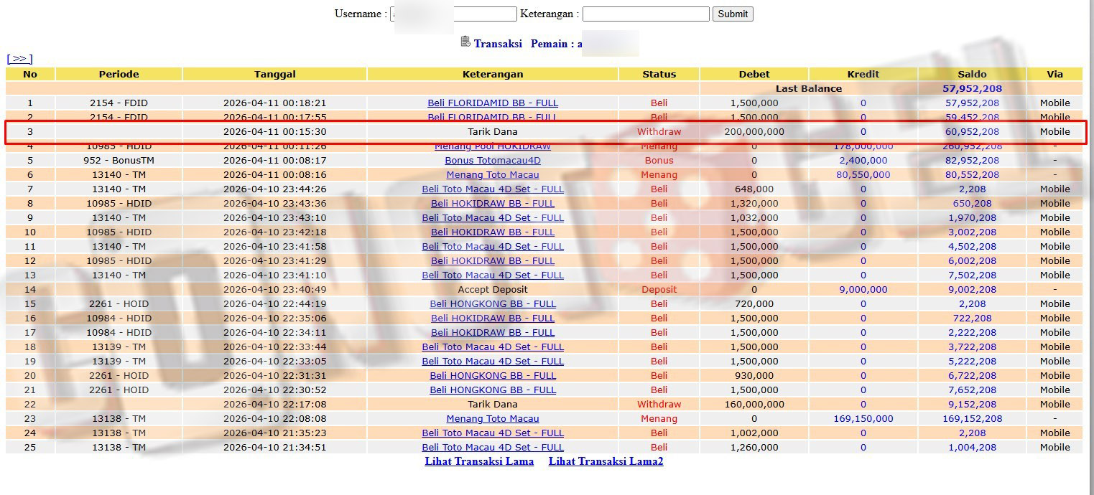This screenshot has width=1094, height=495.
Task: Select Last Balance value 57,952,208
Action: [972, 89]
